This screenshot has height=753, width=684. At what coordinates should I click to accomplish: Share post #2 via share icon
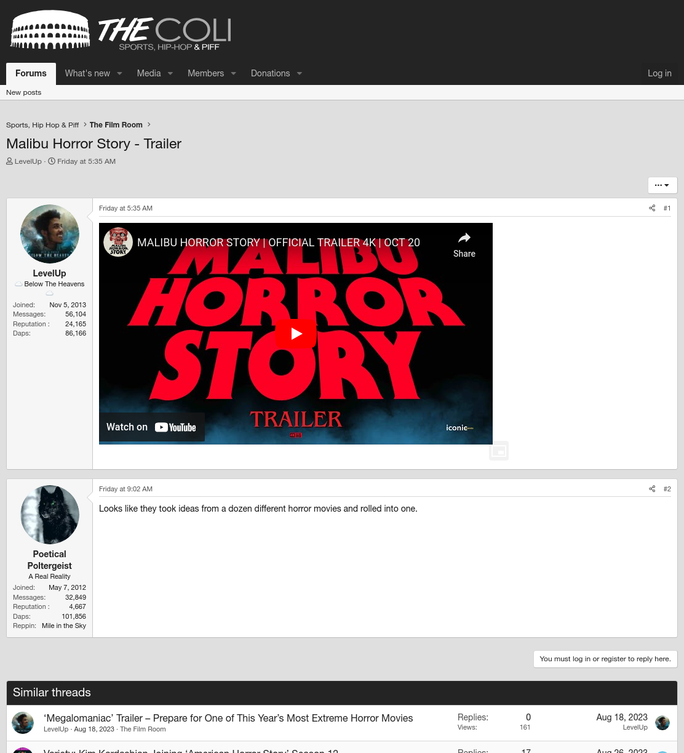point(652,489)
